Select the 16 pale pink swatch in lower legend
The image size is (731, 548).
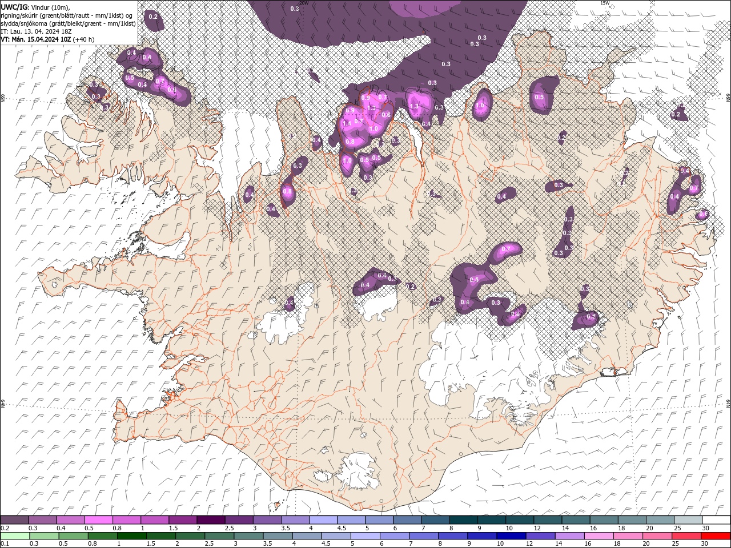[x=599, y=536]
